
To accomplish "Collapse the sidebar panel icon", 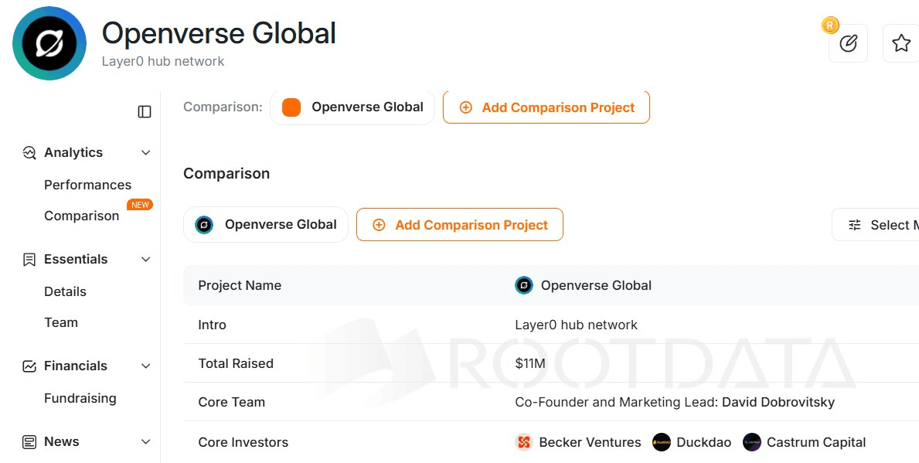I will pos(145,112).
